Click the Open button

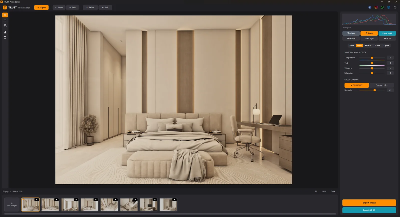coord(41,7)
